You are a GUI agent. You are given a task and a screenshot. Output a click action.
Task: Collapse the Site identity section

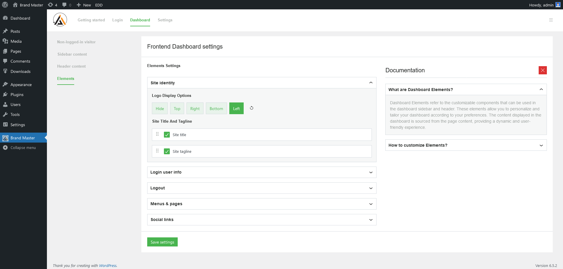click(x=370, y=83)
